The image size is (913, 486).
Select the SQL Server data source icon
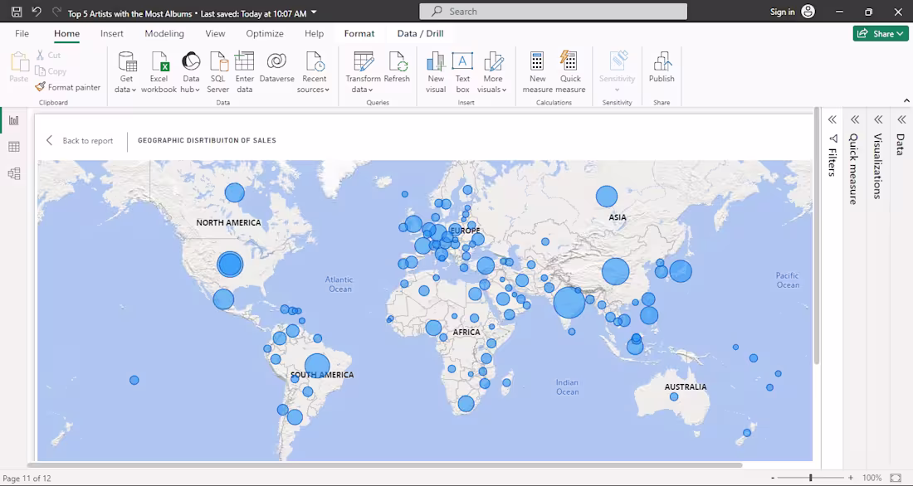pos(217,70)
